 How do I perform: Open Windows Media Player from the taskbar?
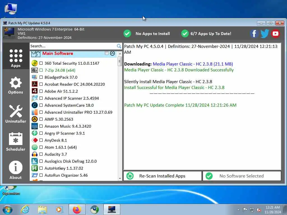coord(59,209)
